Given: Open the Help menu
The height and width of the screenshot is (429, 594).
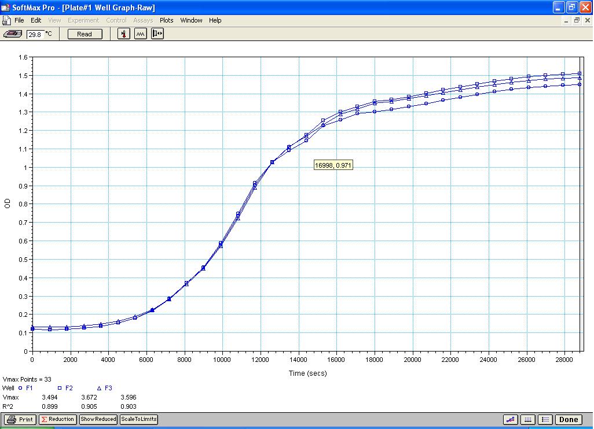Looking at the screenshot, I should (215, 20).
